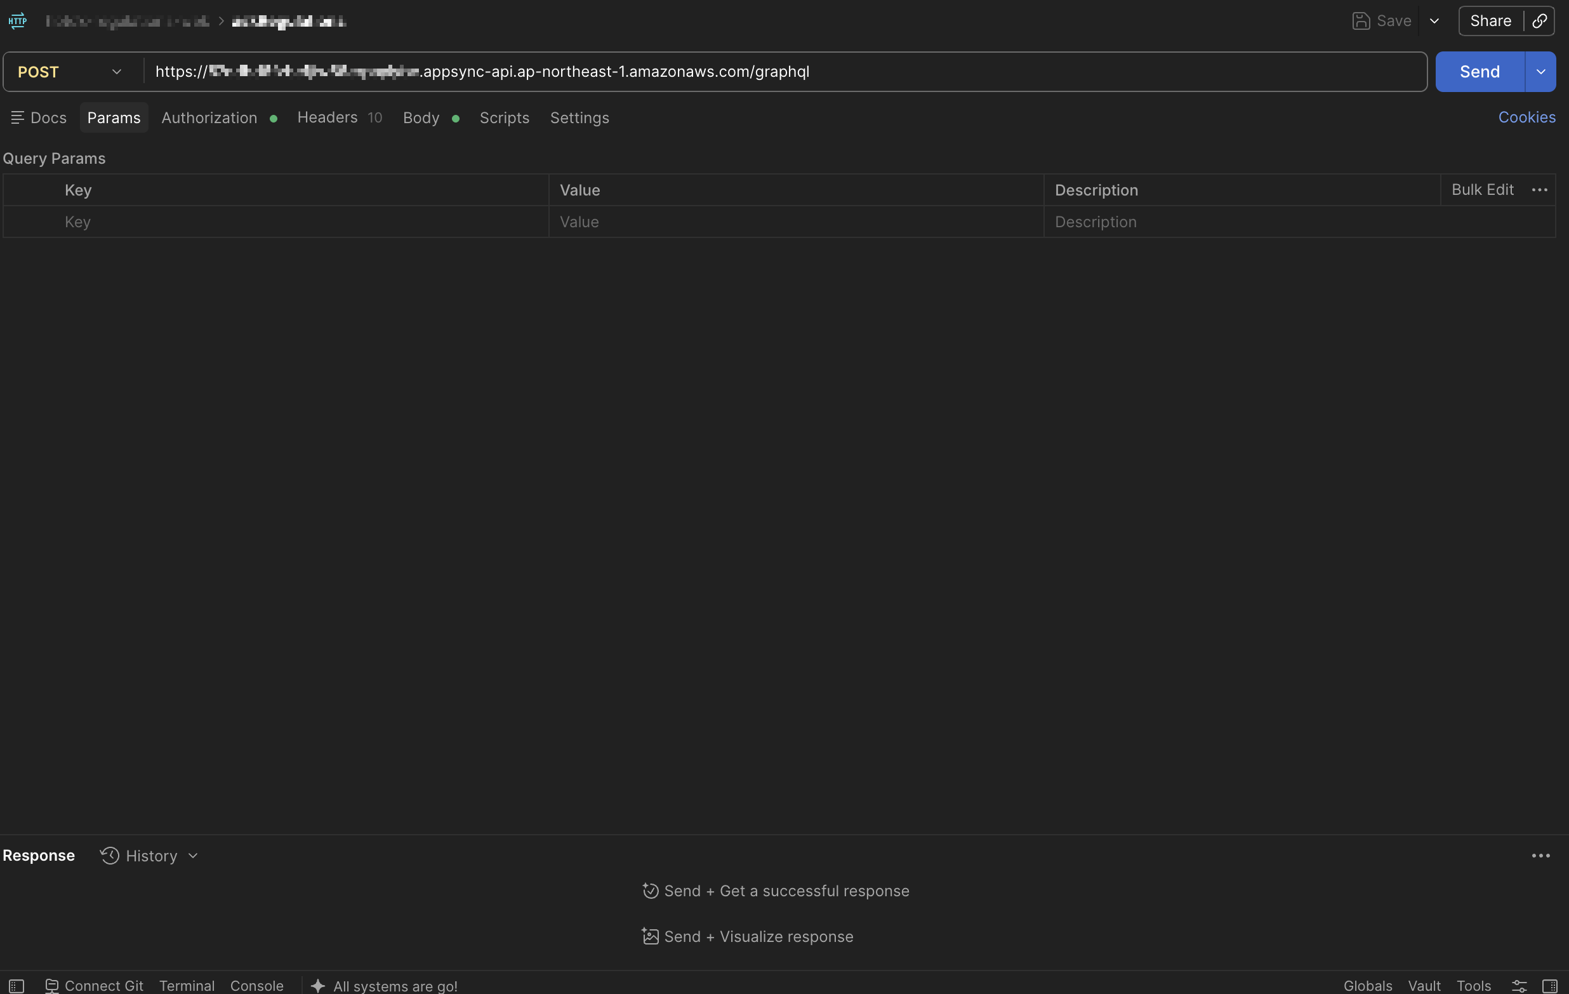Toggle the sidebar icon in the status bar
The image size is (1569, 994).
(x=17, y=986)
